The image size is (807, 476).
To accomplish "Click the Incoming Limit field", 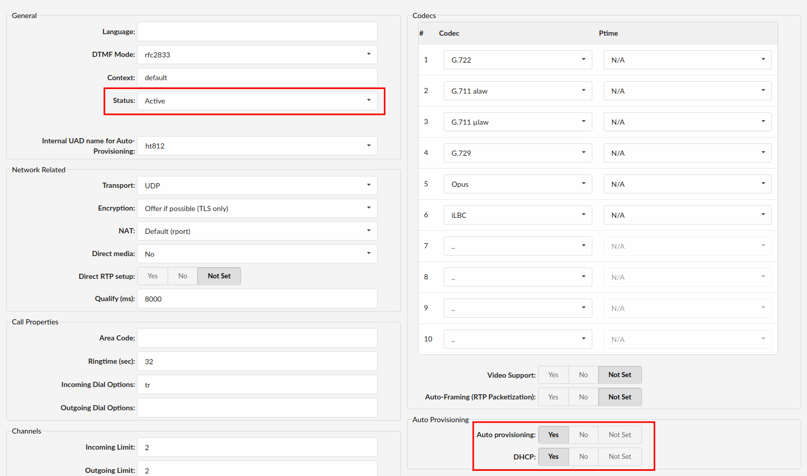I will [257, 447].
